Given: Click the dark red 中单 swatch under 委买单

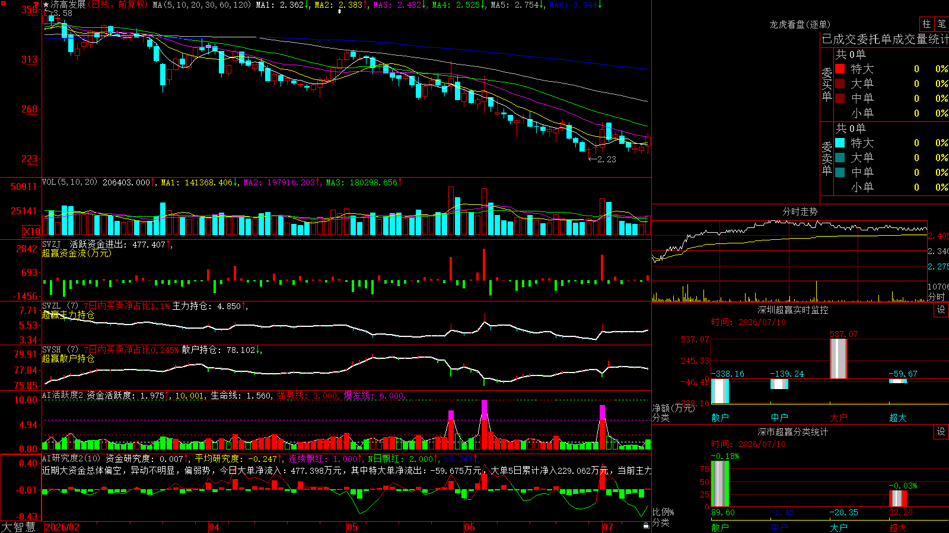Looking at the screenshot, I should pyautogui.click(x=840, y=98).
